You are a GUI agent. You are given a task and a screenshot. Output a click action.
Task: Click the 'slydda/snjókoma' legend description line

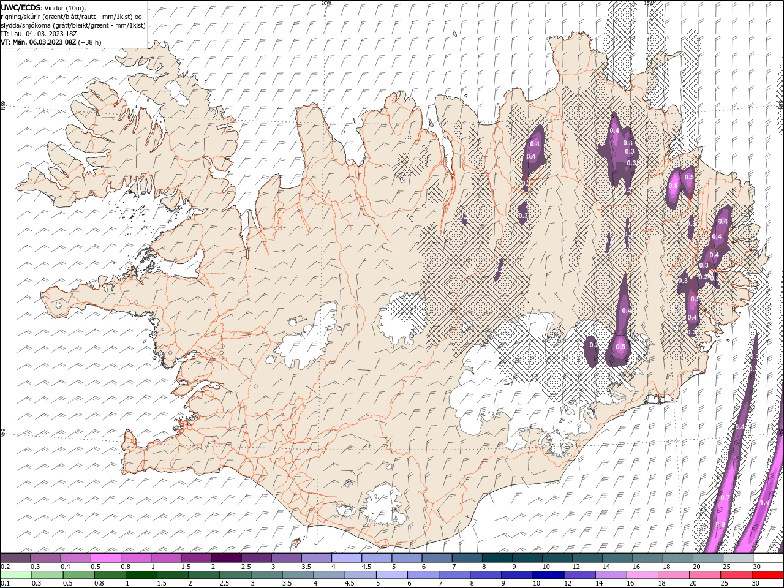pos(73,25)
